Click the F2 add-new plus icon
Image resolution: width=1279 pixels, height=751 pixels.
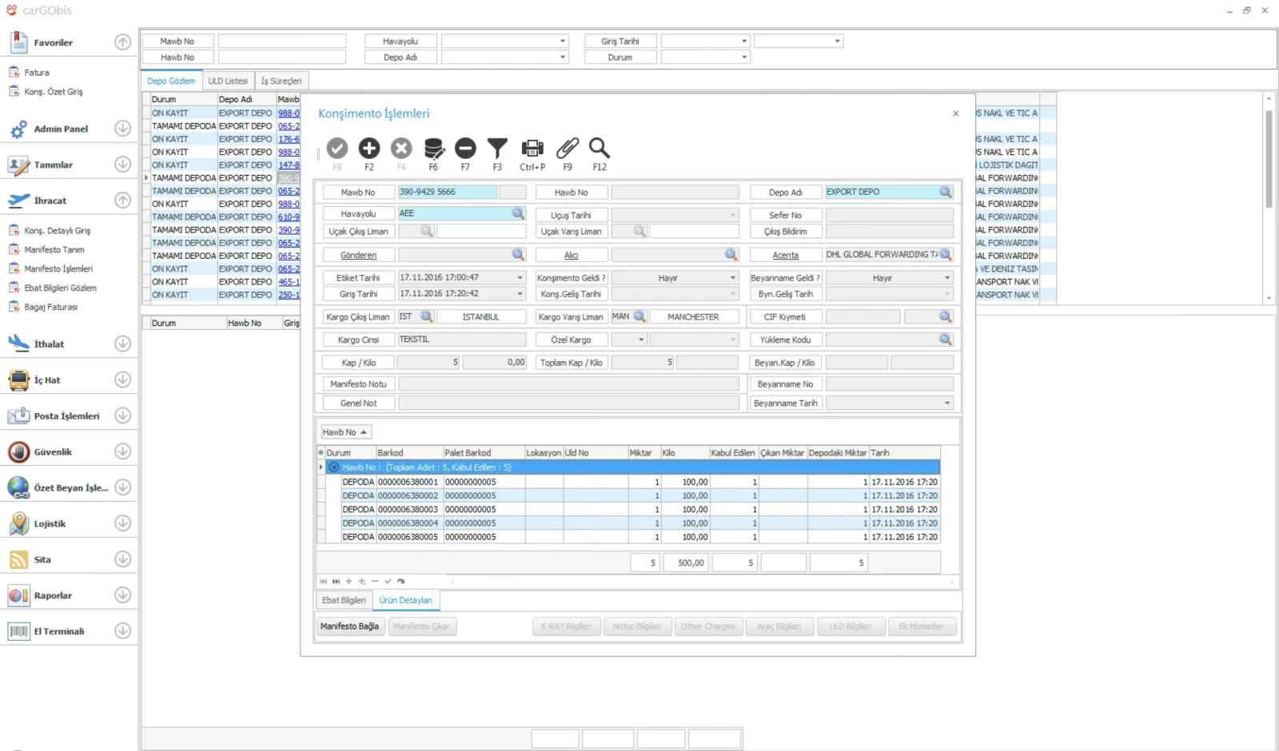(369, 148)
